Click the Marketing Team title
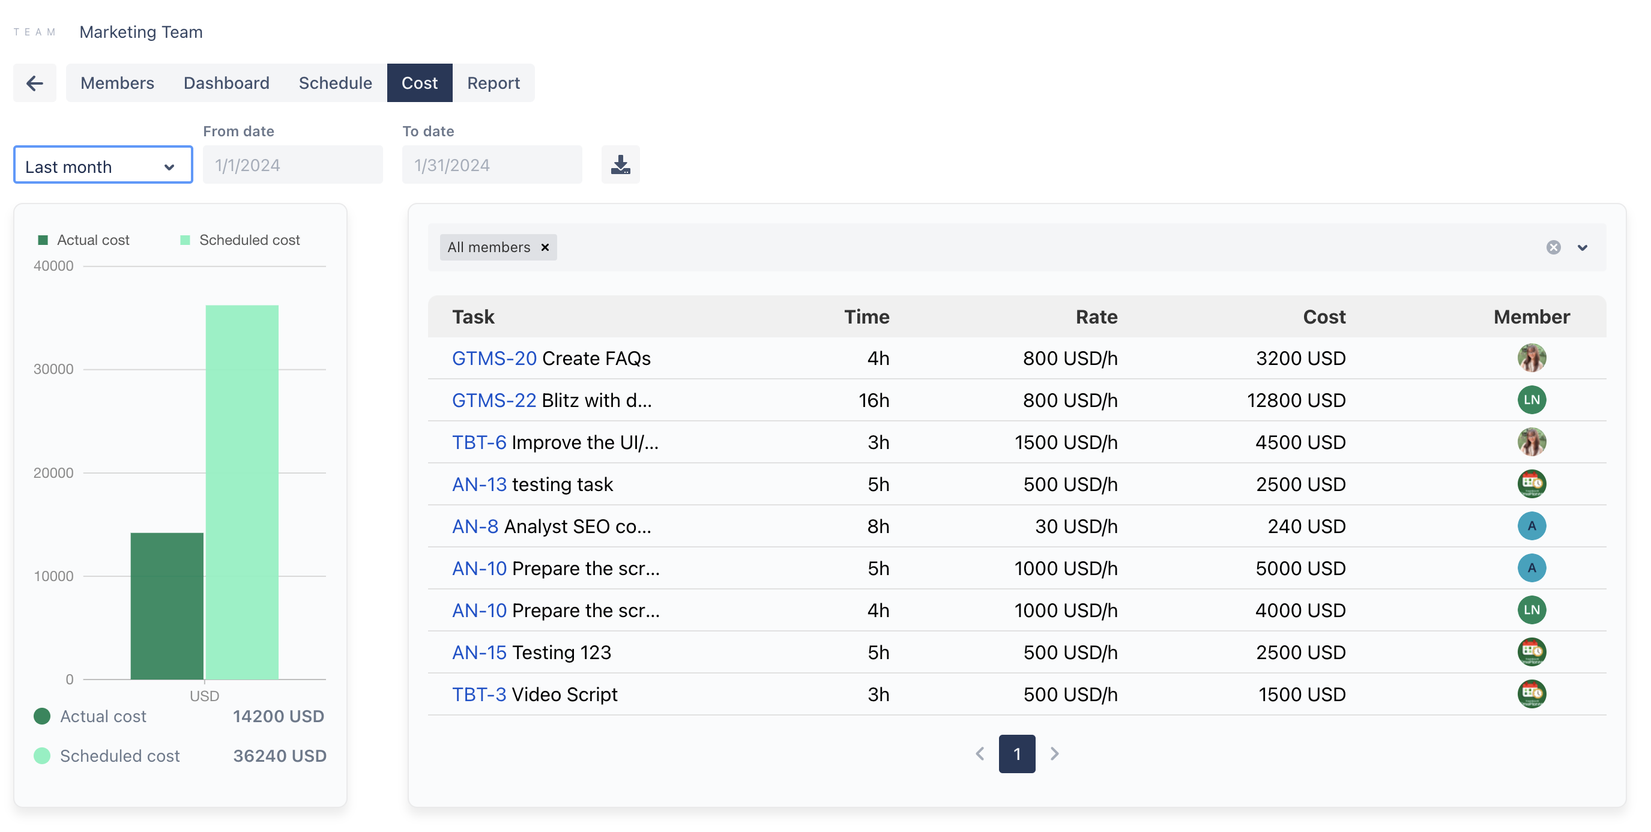1651x832 pixels. (x=140, y=31)
